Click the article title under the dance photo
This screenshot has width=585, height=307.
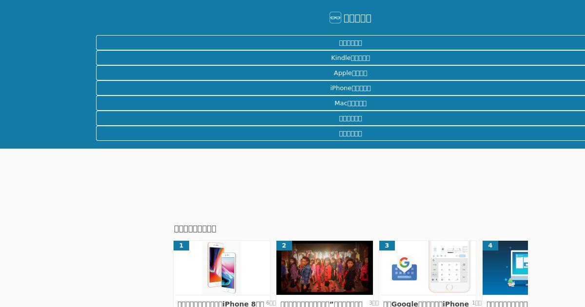(x=321, y=304)
